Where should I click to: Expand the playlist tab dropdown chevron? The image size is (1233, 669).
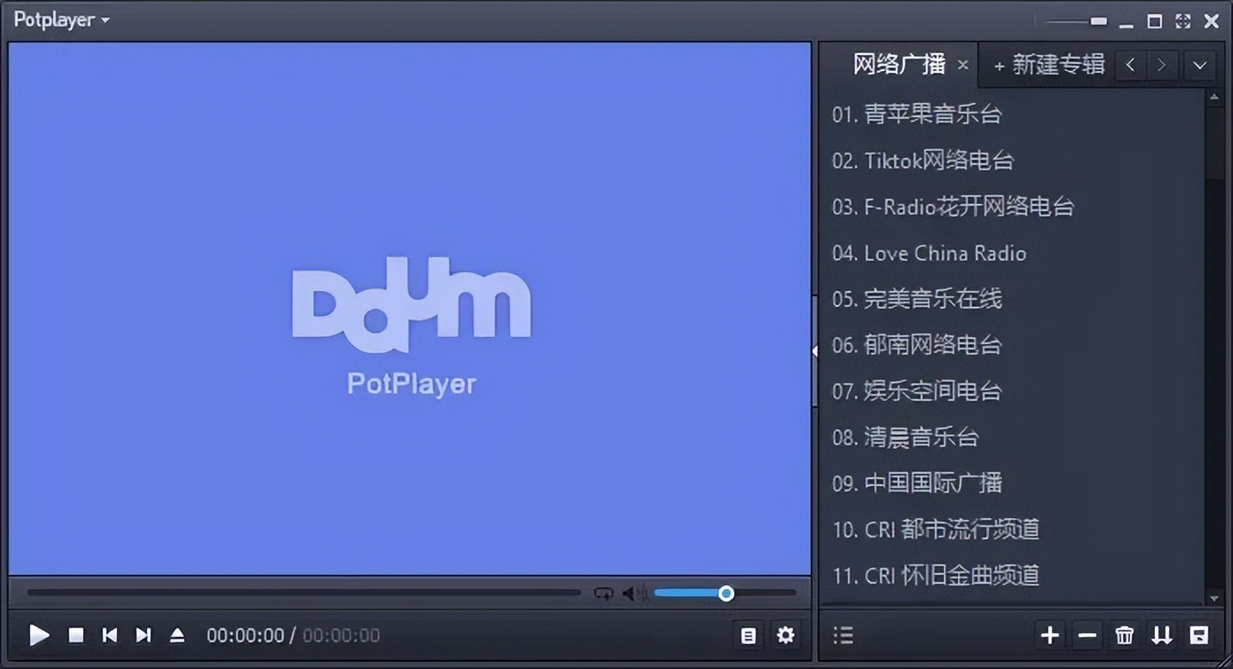coord(1199,65)
